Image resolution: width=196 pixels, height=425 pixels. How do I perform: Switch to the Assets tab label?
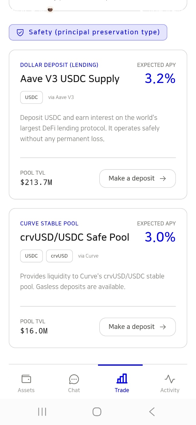click(26, 390)
